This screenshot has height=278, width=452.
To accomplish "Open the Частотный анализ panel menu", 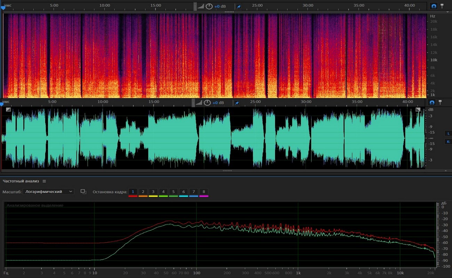I will tap(44, 181).
